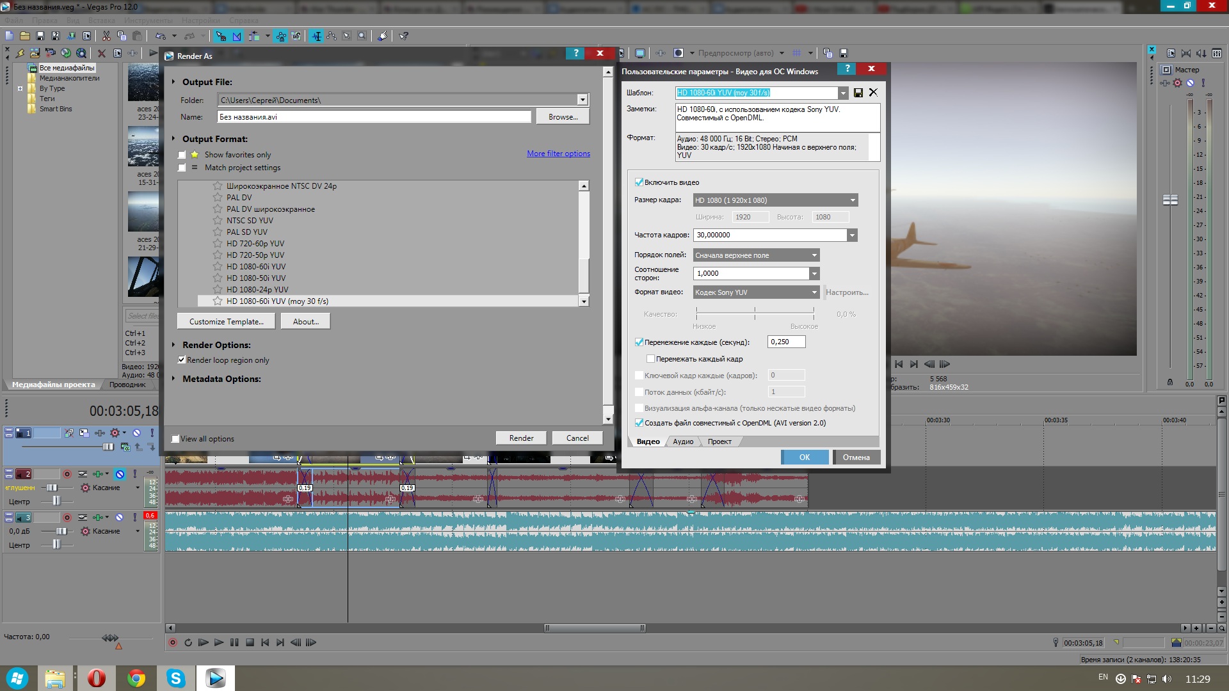Click the Customize Template button
The image size is (1229, 691).
(x=226, y=322)
